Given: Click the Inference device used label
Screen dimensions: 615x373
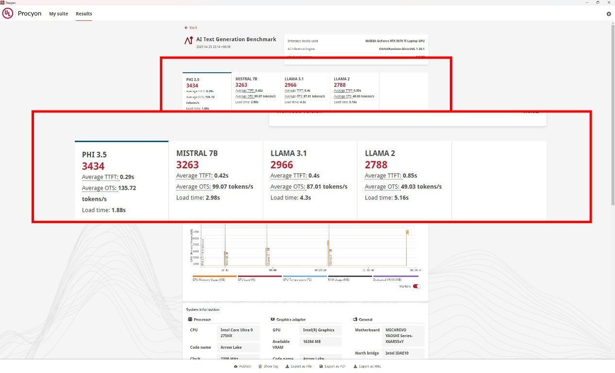Looking at the screenshot, I should point(303,41).
